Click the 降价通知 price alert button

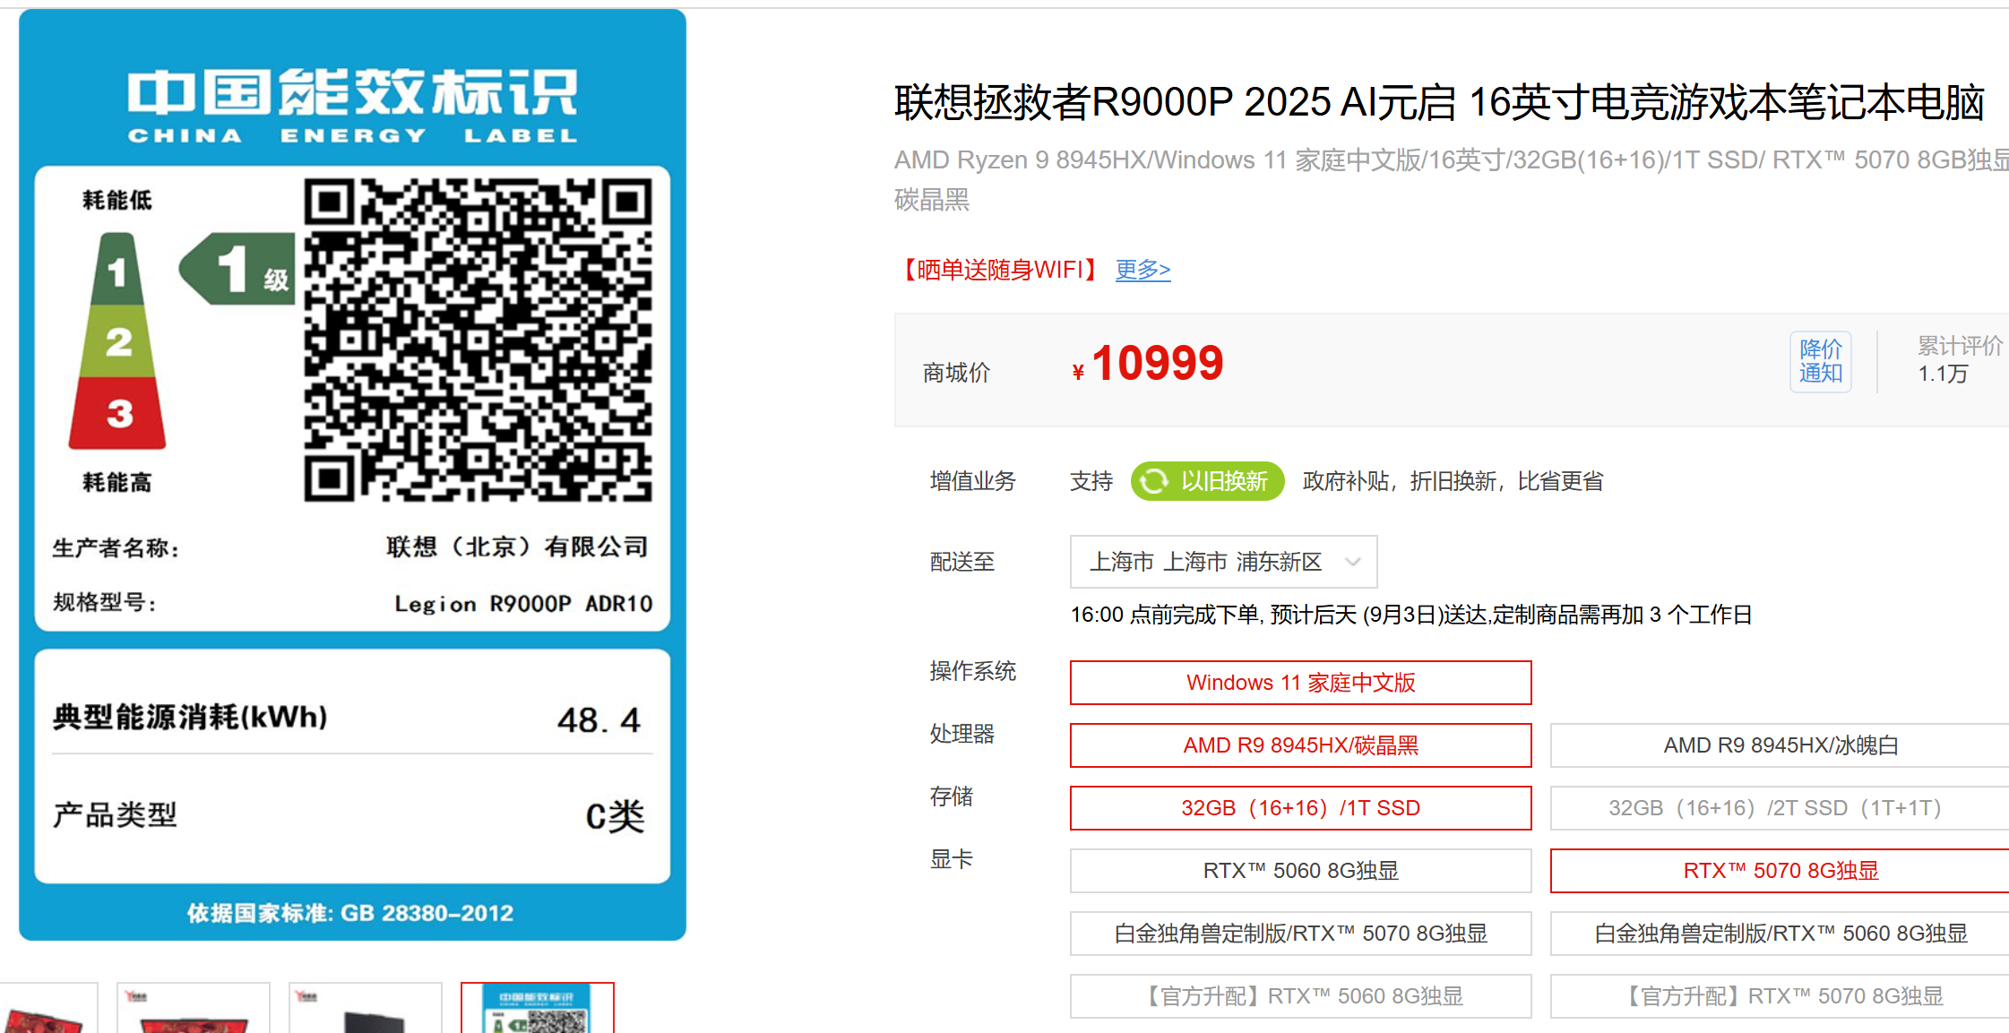(x=1820, y=361)
